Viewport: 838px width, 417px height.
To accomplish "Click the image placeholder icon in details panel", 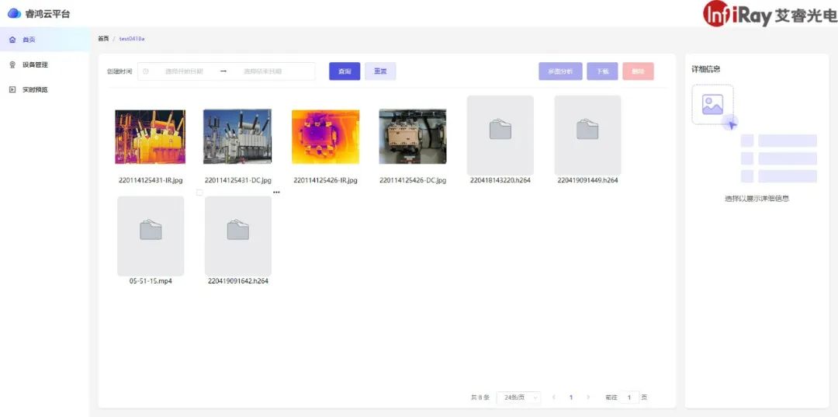I will coord(712,105).
